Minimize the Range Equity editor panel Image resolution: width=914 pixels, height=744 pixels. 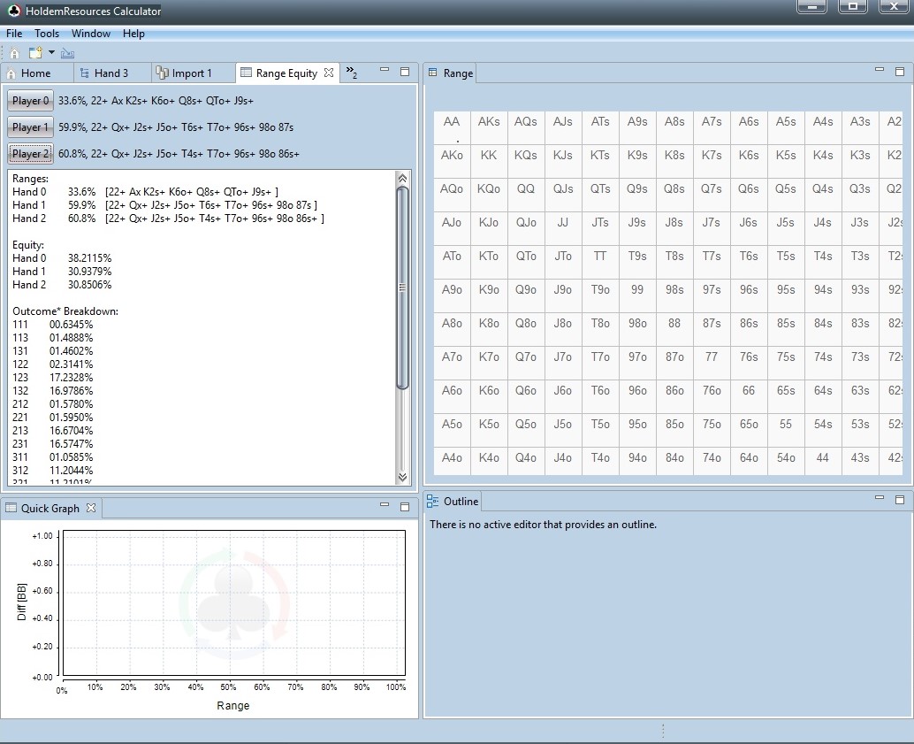385,69
